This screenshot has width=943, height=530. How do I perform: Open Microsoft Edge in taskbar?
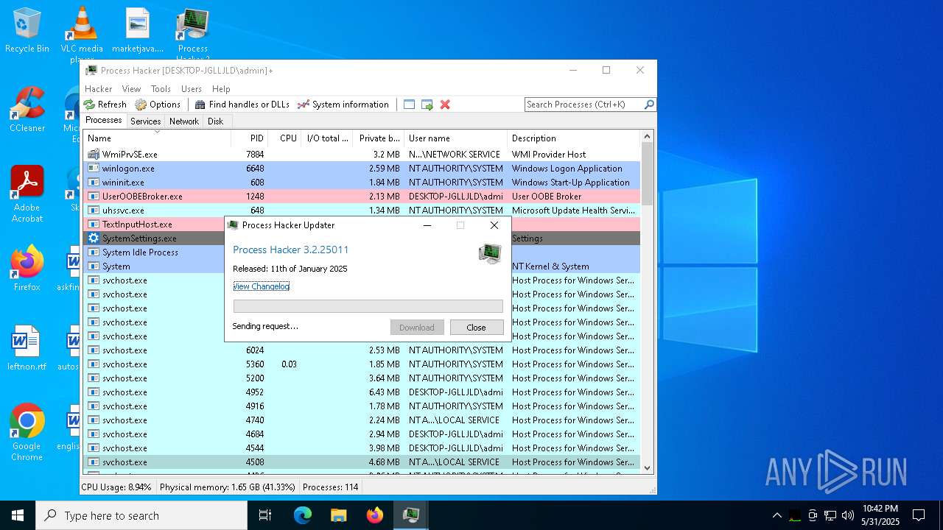pos(303,515)
